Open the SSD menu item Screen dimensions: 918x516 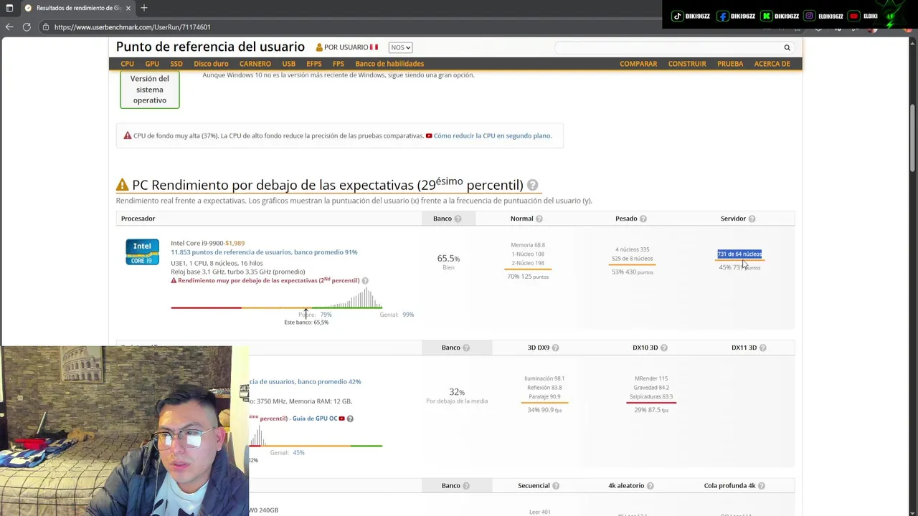click(176, 64)
